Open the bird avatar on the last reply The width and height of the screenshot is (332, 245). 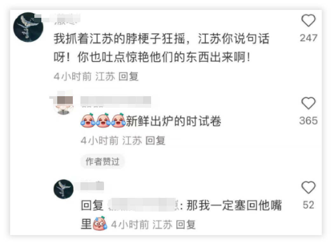click(63, 189)
